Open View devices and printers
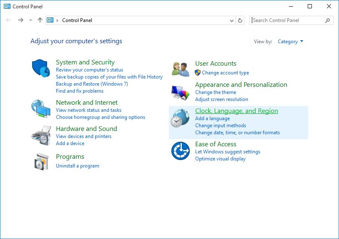The height and width of the screenshot is (239, 339). 84,136
